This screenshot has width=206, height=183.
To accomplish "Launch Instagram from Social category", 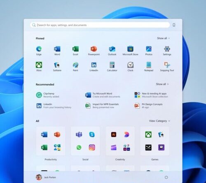I will (92, 148).
